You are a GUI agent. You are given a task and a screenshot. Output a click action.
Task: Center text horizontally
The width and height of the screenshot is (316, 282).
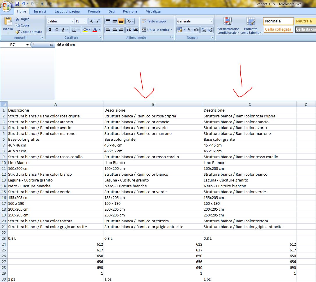pos(114,30)
